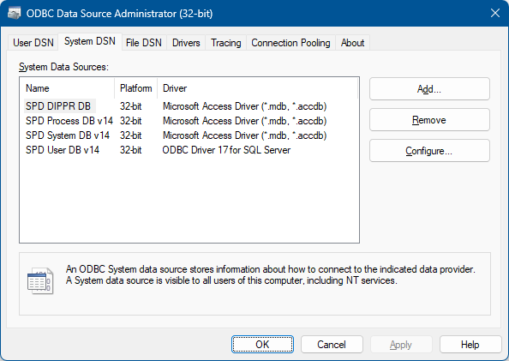This screenshot has width=509, height=361.
Task: Click Access Driver cell for SPD Process DB
Action: (x=244, y=121)
